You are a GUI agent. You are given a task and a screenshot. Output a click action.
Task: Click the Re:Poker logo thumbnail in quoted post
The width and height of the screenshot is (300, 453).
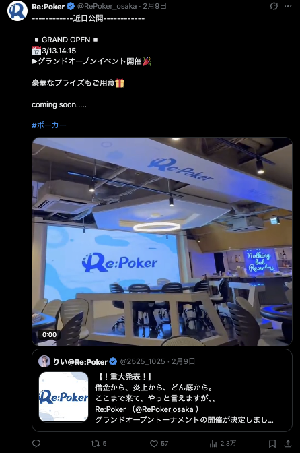point(64,396)
